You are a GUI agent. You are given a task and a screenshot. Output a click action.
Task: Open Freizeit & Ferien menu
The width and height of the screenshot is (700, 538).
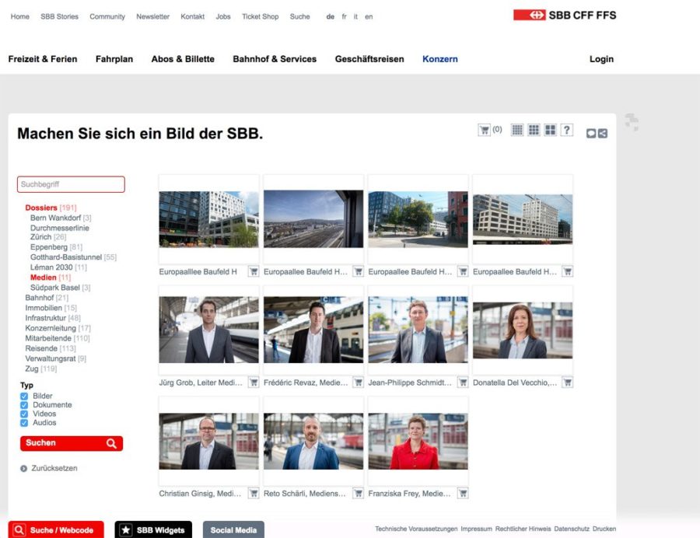43,59
